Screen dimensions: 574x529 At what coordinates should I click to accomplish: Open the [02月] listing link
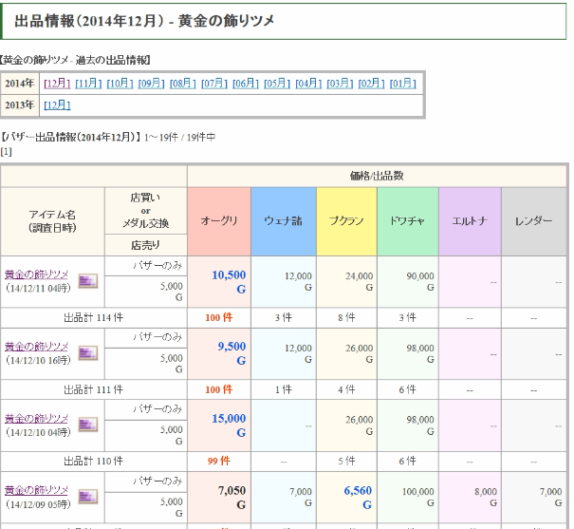click(x=372, y=84)
